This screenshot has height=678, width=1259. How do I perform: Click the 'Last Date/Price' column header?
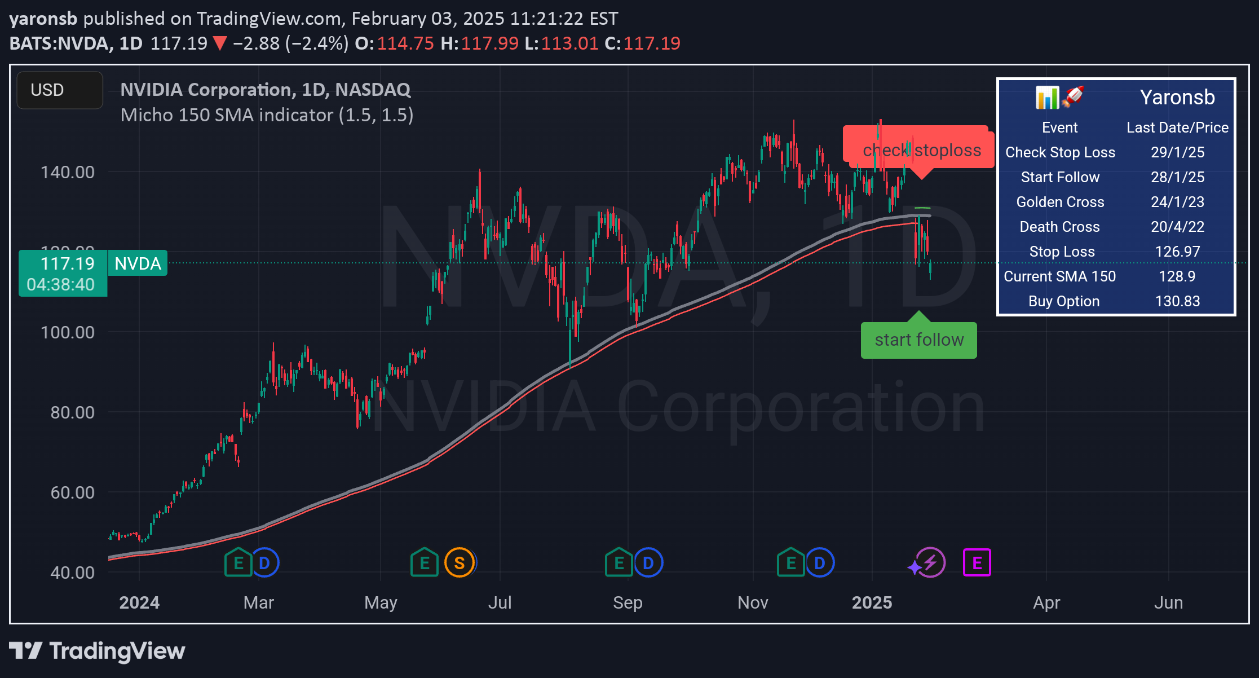(x=1177, y=127)
